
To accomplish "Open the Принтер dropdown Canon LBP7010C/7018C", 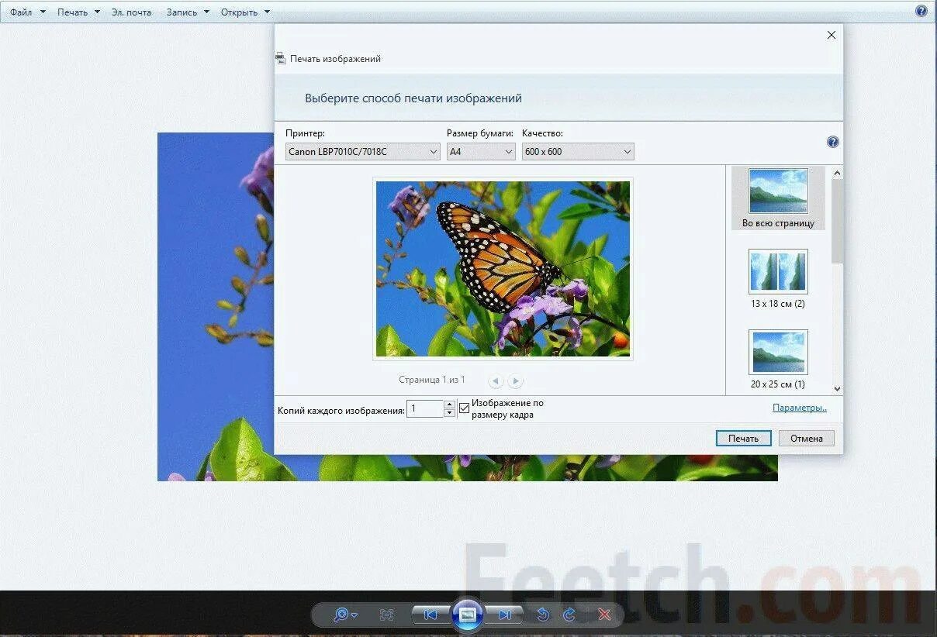I will tap(363, 152).
